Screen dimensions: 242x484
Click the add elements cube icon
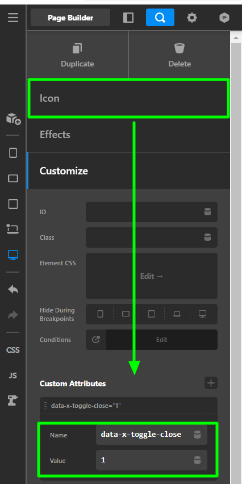tap(13, 119)
